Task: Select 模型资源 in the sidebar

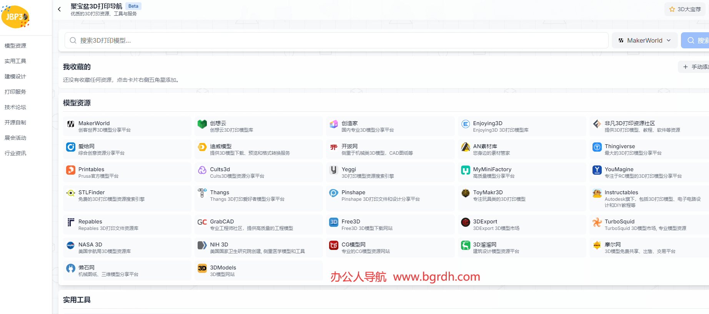Action: [x=15, y=46]
